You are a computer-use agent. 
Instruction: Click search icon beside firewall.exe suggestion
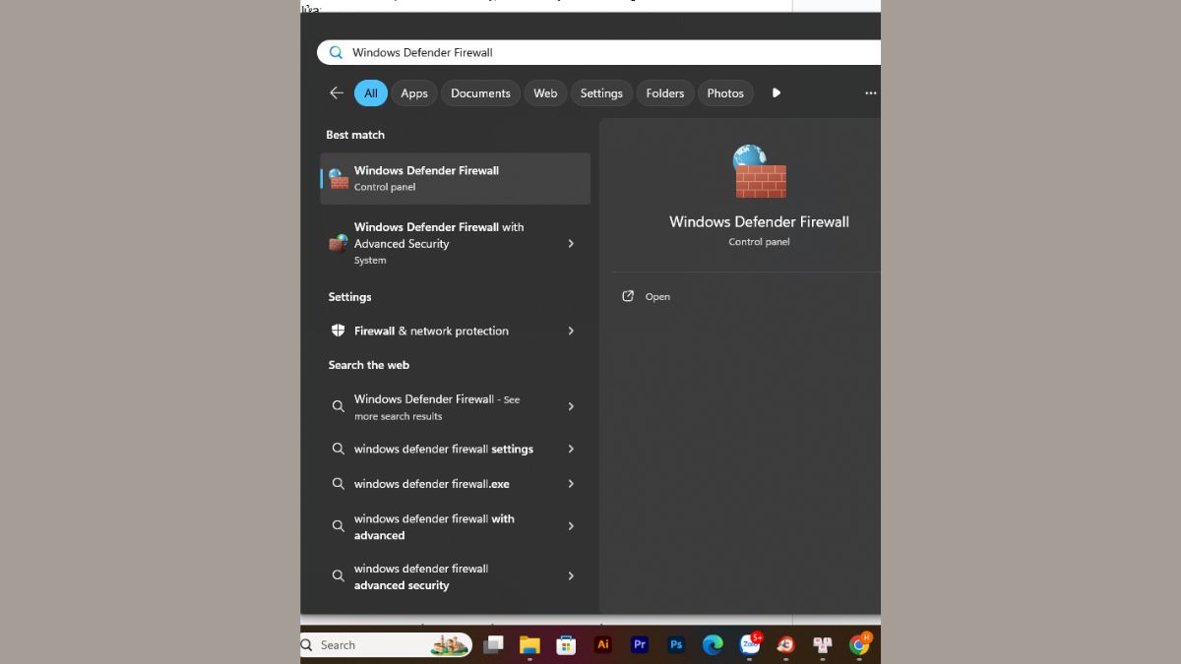point(338,484)
